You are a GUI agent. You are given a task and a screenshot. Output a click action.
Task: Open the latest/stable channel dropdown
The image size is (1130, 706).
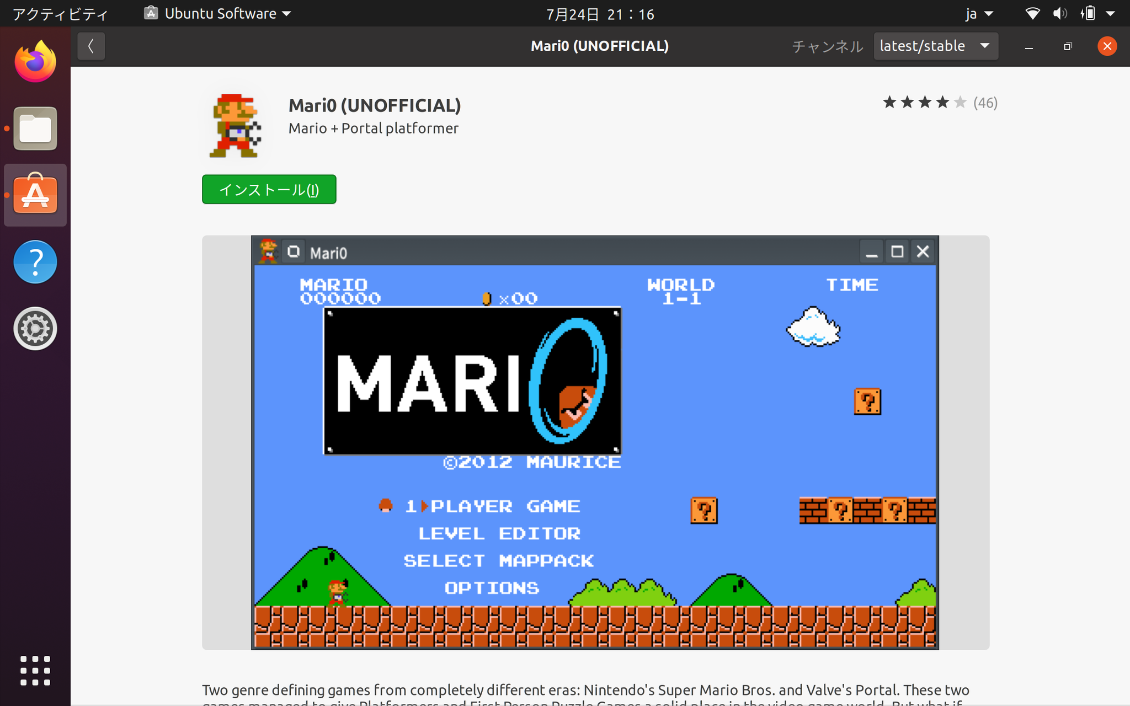(936, 46)
